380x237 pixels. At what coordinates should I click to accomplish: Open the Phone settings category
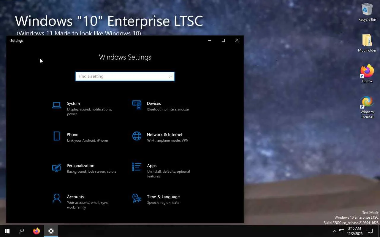[85, 137]
